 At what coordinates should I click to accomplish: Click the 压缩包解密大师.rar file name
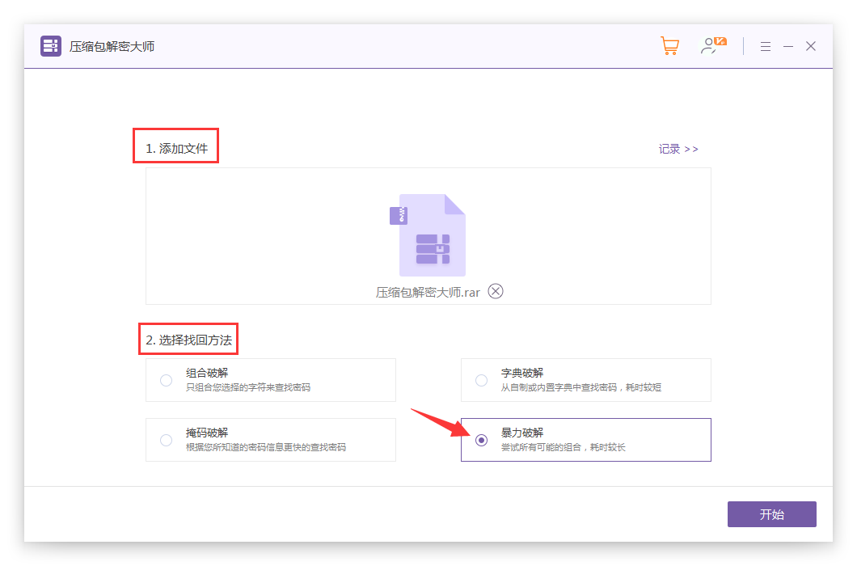(428, 293)
